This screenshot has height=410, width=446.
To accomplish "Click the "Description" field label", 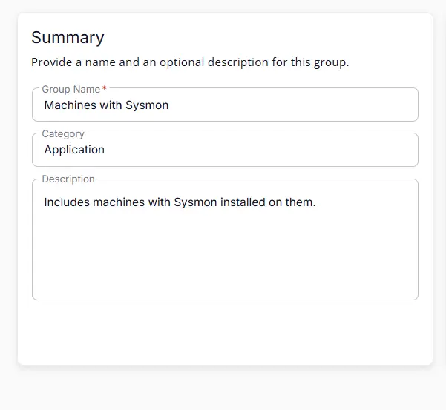I will coord(68,179).
